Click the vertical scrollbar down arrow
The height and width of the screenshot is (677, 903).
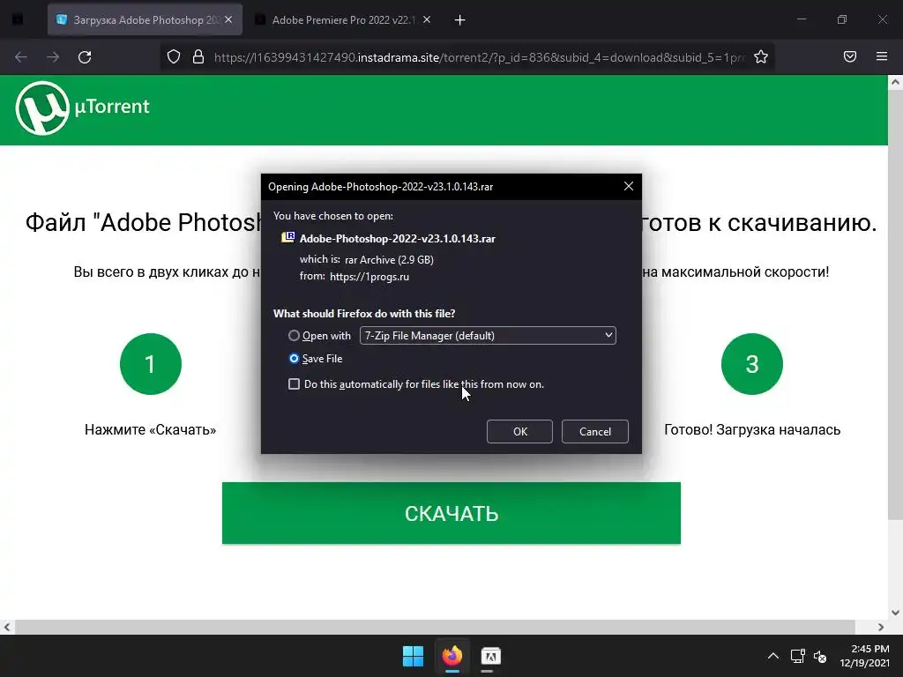[895, 613]
